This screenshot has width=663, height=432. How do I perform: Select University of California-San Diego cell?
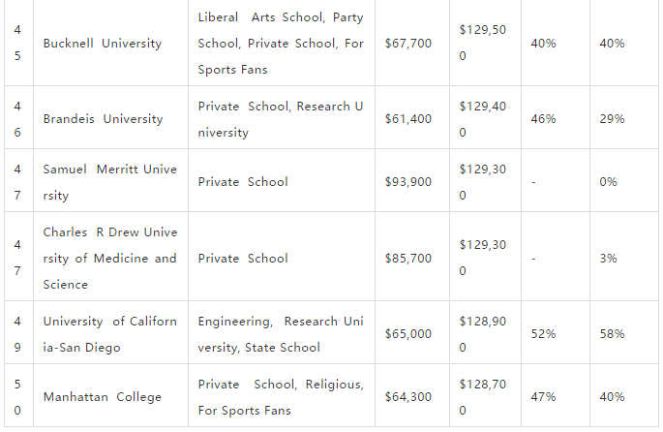pyautogui.click(x=110, y=334)
